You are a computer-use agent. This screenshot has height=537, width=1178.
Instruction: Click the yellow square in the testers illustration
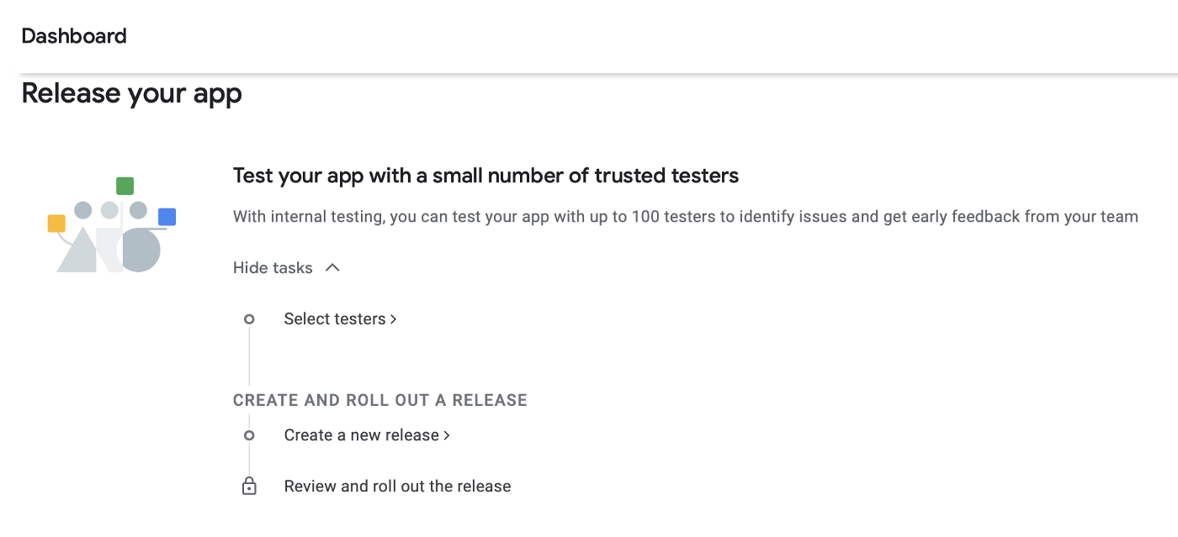coord(56,224)
